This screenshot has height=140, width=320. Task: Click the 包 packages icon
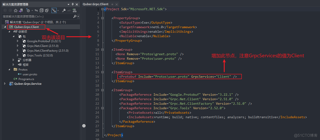(20, 36)
